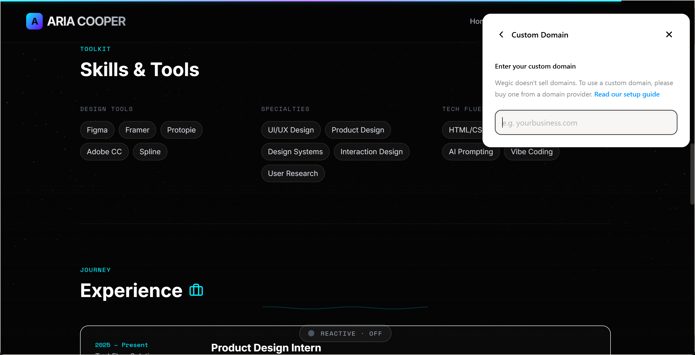
Task: Click the DESIGN TOOLS column label
Action: [107, 109]
